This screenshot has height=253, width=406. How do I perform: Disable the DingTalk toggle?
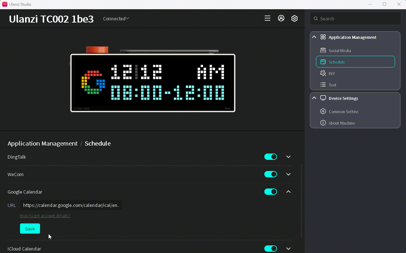point(271,157)
